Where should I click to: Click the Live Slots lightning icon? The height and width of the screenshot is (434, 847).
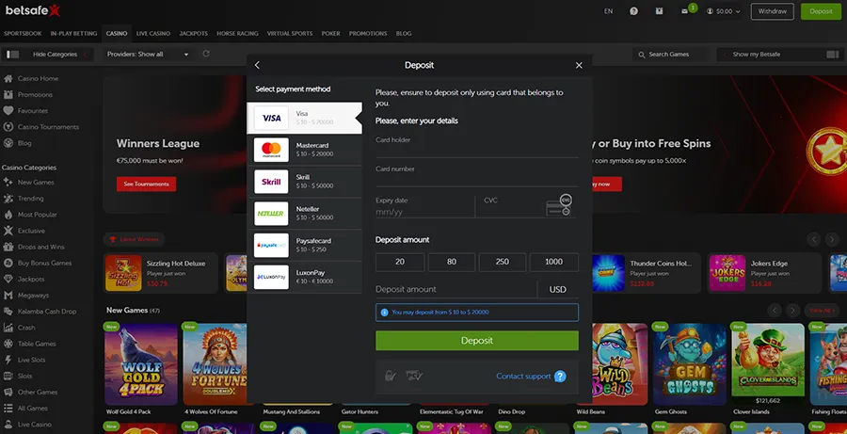pos(8,360)
